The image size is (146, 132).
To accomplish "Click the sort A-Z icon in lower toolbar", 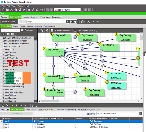I will coord(33,105).
